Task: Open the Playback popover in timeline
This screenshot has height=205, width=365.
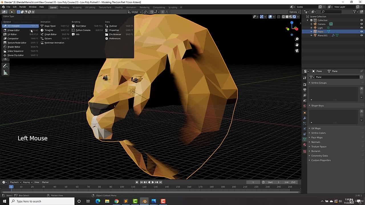Action: tap(15, 182)
